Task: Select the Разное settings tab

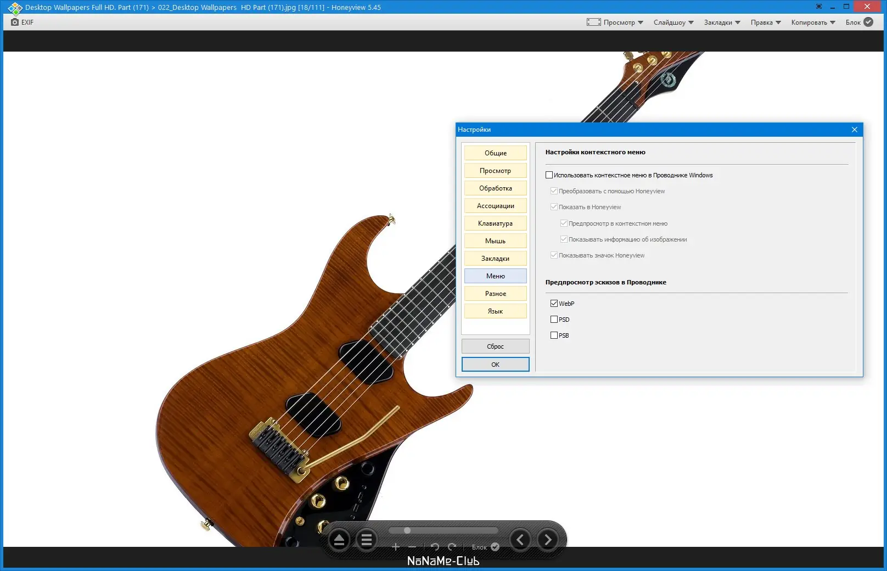Action: 496,294
